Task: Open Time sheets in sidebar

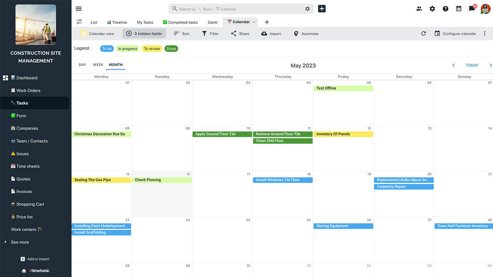Action: [x=25, y=166]
